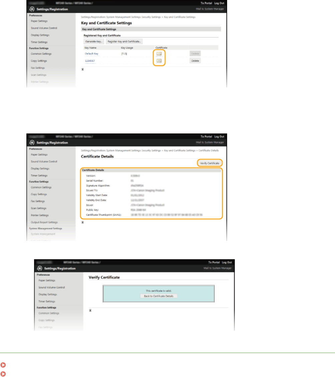Screen dimensions: 335x377
Task: Click Settings/Registration gear icon on Key and Certificate Settings screen
Action: [x=32, y=9]
